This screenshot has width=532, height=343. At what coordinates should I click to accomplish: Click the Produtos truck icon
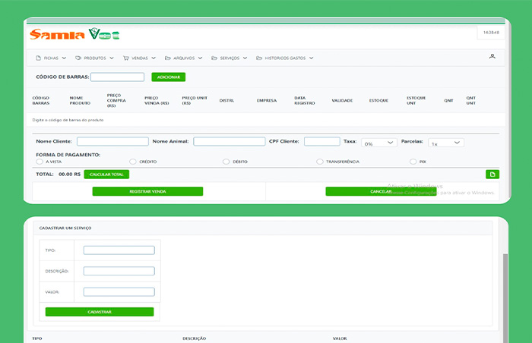click(78, 58)
